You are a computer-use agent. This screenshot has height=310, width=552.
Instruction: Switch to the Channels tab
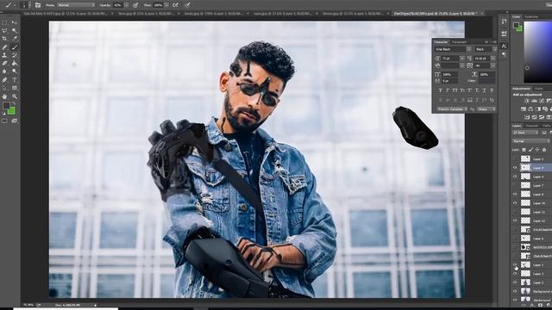coord(532,126)
